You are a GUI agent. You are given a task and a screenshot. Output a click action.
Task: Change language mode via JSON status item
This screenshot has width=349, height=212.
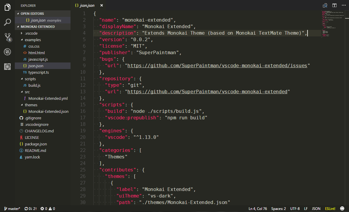[316, 209]
